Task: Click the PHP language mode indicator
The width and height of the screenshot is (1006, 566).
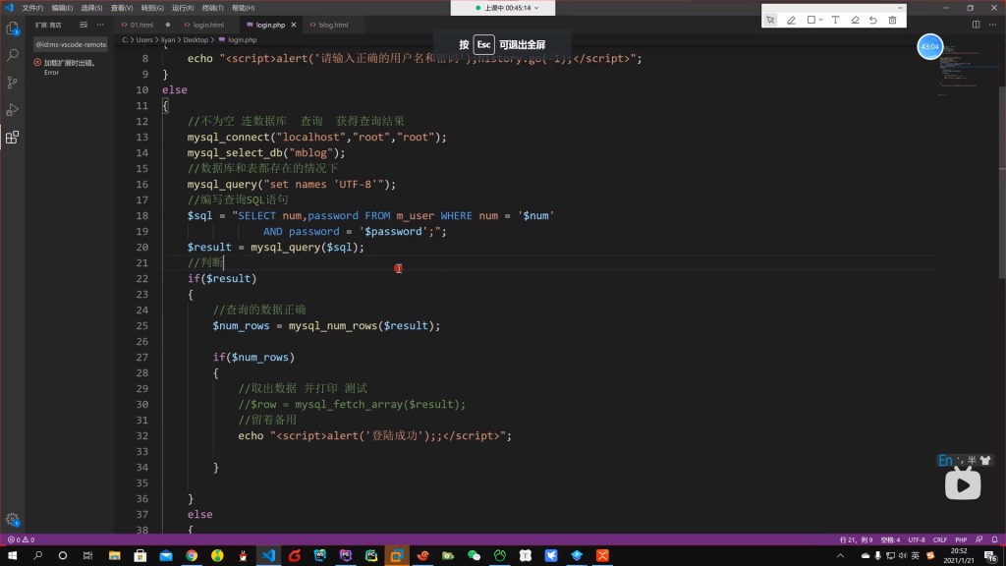Action: click(961, 539)
